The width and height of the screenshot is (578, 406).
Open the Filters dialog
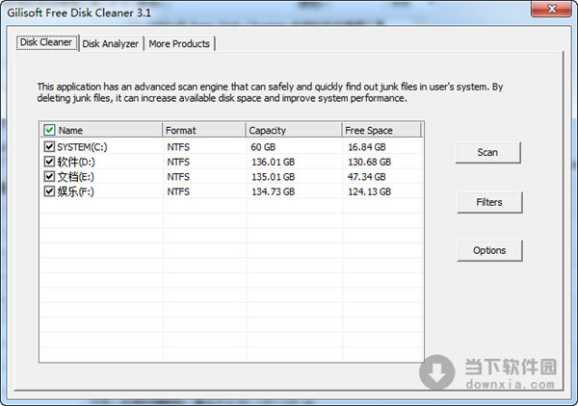point(489,202)
